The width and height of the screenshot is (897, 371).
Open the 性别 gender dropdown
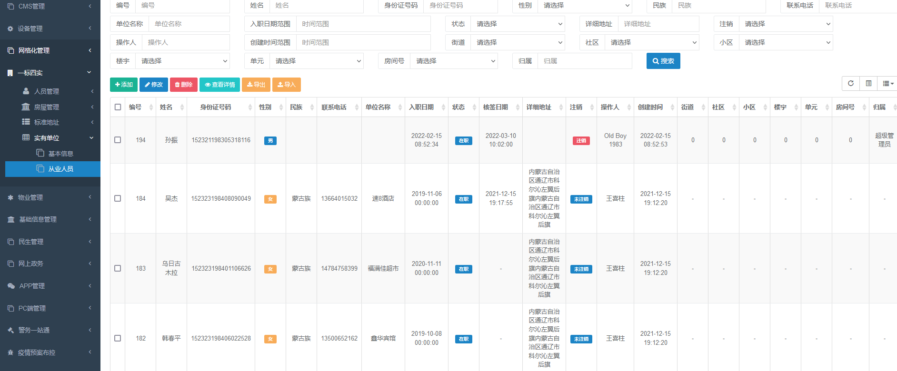(x=586, y=6)
